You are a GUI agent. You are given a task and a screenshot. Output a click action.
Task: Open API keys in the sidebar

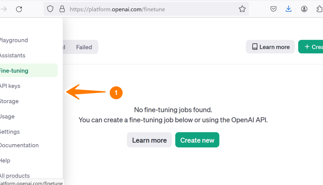pyautogui.click(x=10, y=86)
